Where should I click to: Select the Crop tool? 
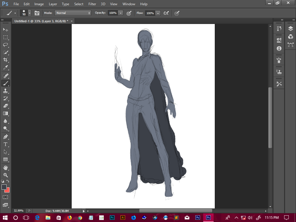point(5,60)
